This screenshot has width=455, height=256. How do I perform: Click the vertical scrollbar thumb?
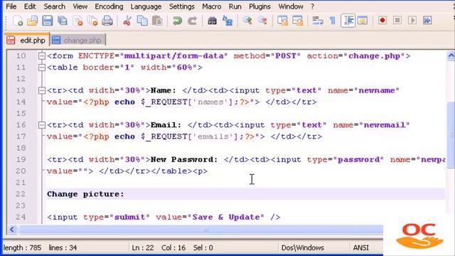[x=451, y=135]
